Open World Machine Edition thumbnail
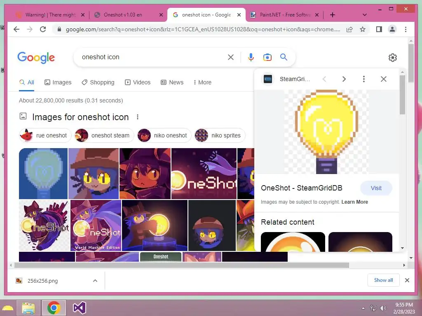This screenshot has height=316, width=422. (x=96, y=225)
